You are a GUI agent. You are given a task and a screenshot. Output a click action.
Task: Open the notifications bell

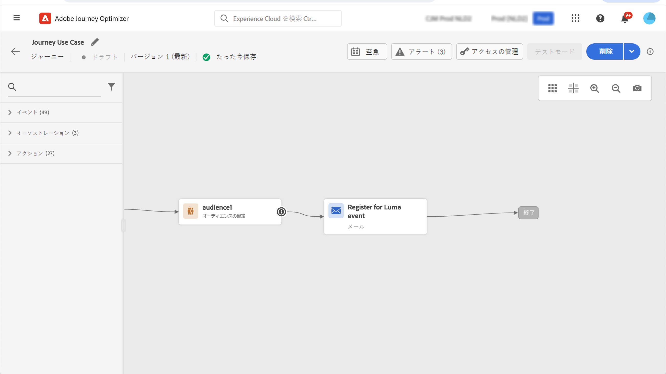coord(625,19)
